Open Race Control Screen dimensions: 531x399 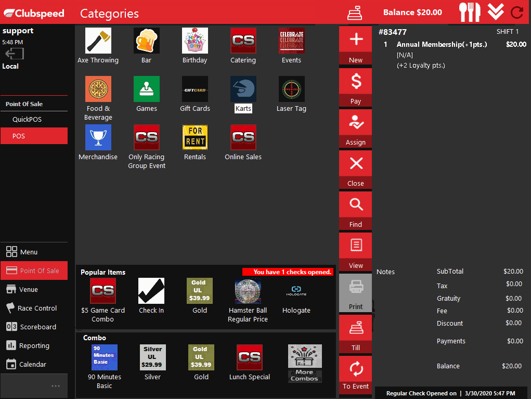(34, 308)
